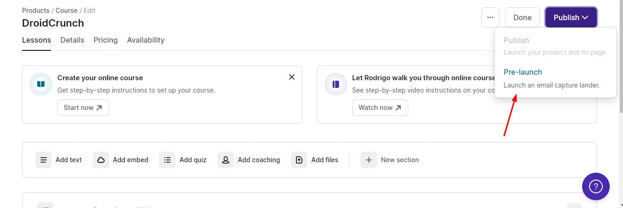Click the purple video walkthrough icon
This screenshot has height=208, width=623.
[336, 84]
